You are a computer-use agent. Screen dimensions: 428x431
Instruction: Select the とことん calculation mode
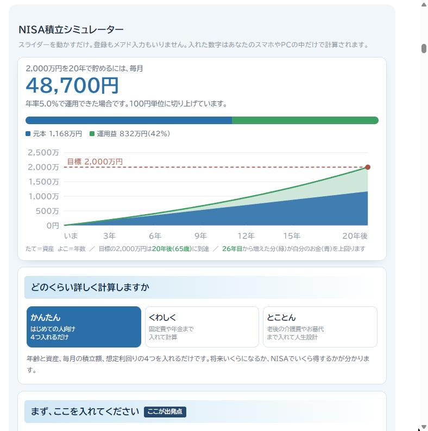[320, 327]
